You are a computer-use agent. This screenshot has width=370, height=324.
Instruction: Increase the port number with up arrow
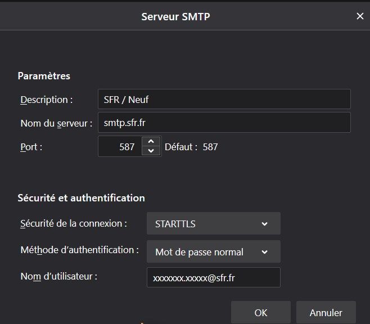[151, 142]
